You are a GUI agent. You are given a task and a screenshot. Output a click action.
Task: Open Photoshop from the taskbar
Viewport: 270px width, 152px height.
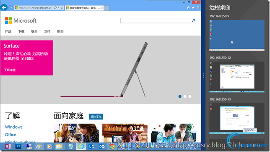[18, 147]
